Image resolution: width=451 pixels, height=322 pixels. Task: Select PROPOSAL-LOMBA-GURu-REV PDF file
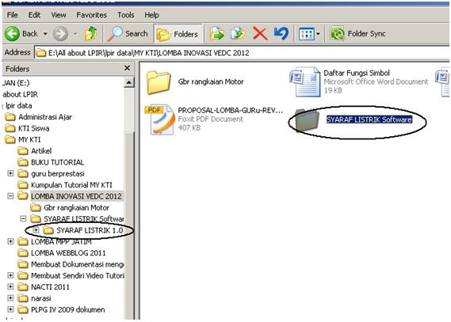[x=215, y=119]
